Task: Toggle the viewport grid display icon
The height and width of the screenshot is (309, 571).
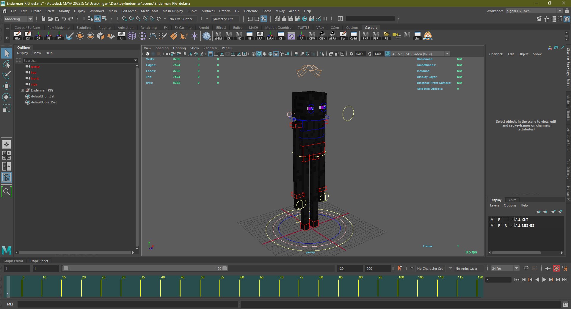Action: pyautogui.click(x=211, y=54)
